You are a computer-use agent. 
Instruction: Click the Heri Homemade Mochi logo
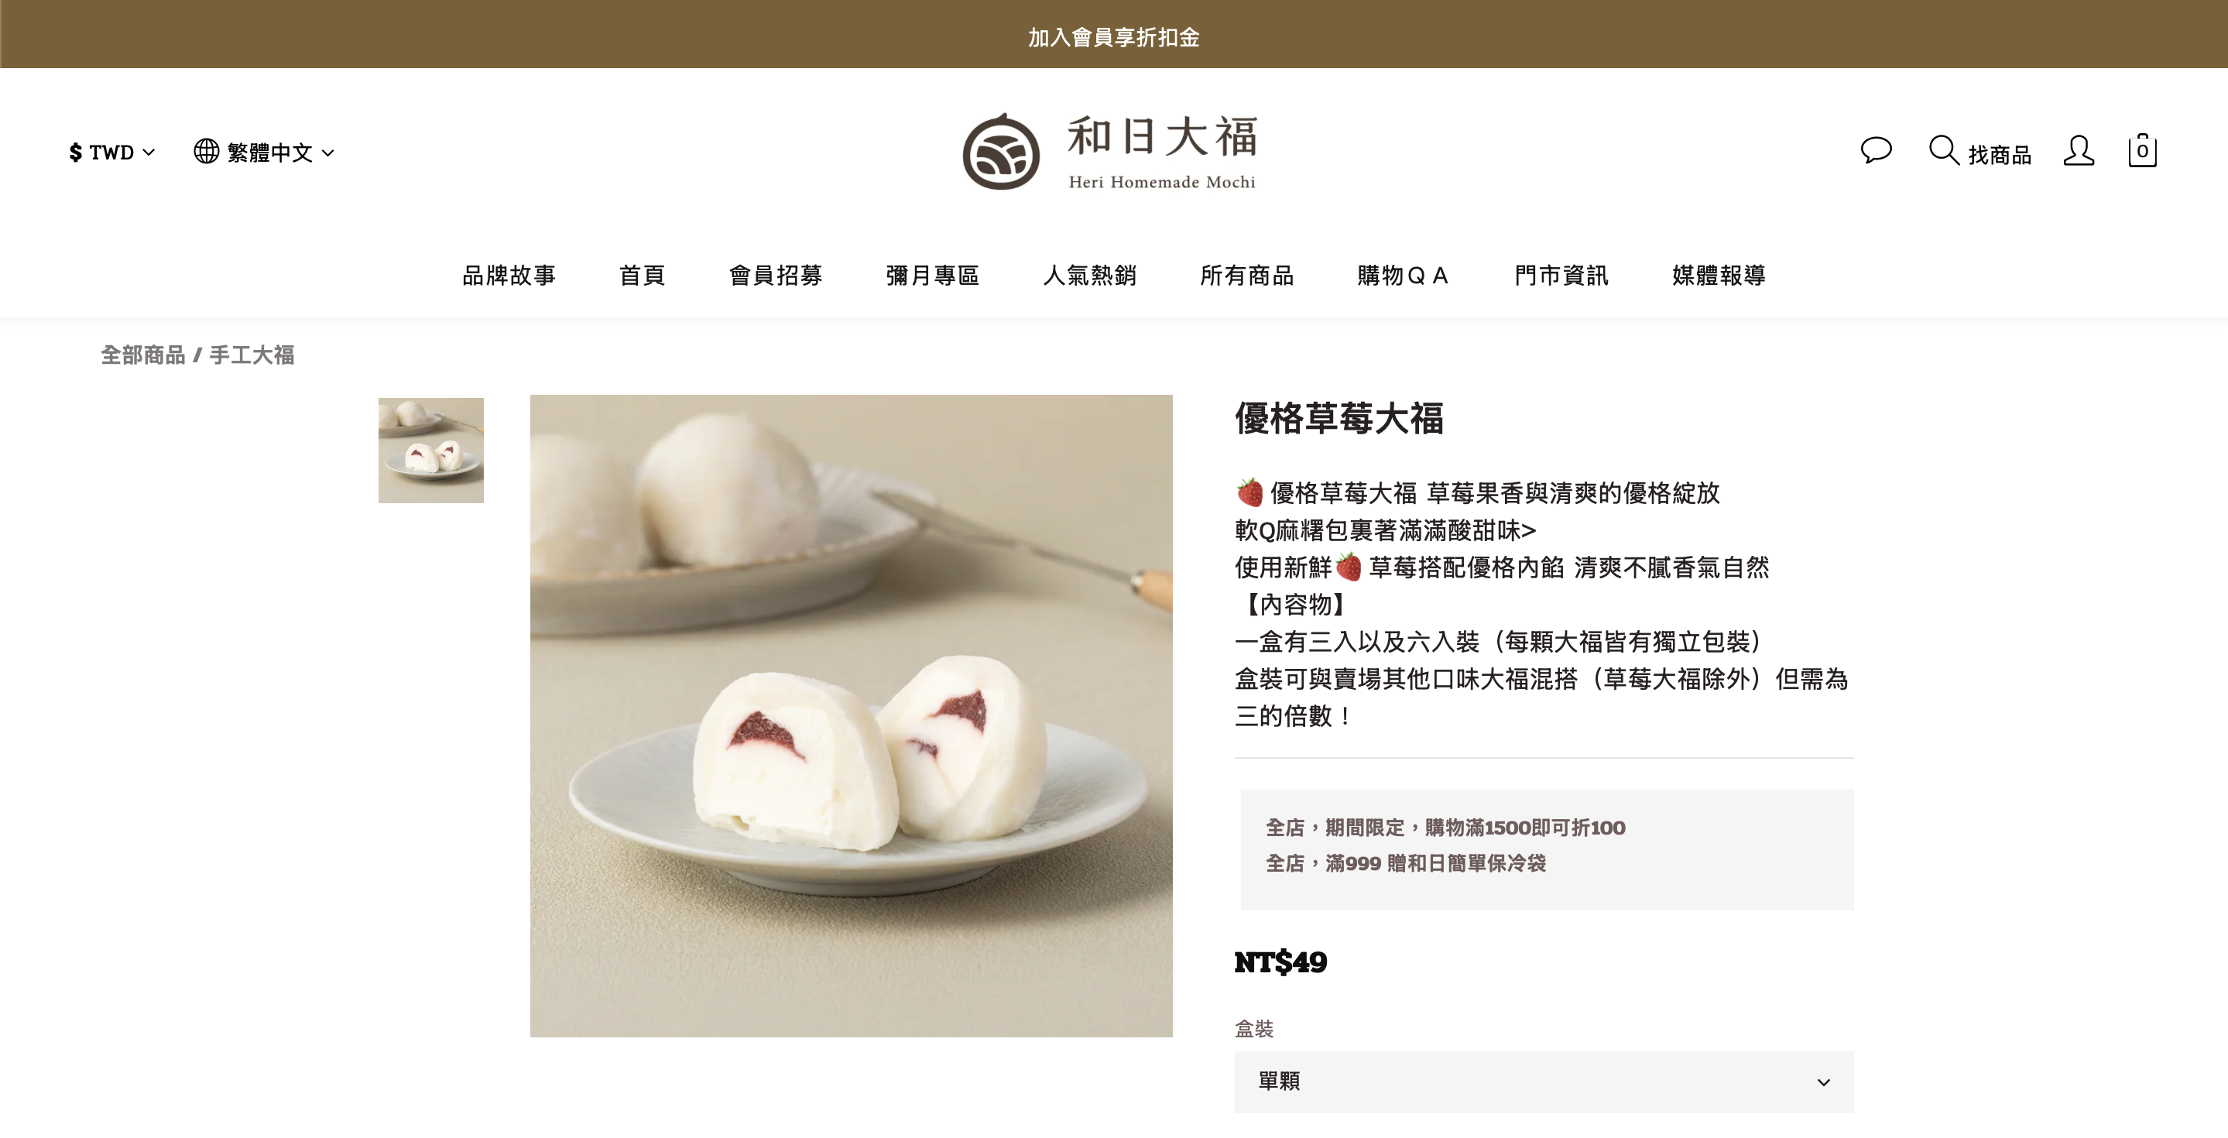[1111, 151]
